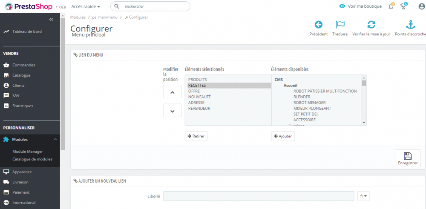Move selected item up in position
Viewport: 426px width, 209px height.
point(173,92)
